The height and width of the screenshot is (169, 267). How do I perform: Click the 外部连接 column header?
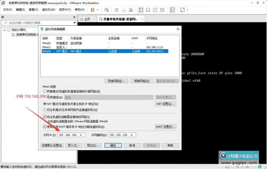88,38
